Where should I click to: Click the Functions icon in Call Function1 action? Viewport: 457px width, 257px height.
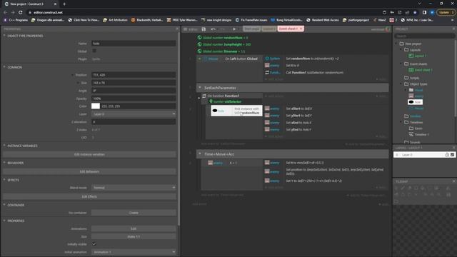pyautogui.click(x=267, y=72)
